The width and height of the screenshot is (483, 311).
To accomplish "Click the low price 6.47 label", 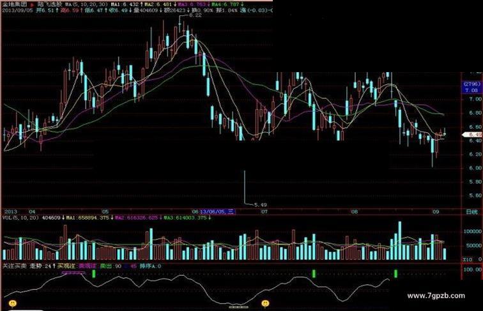I will coord(93,10).
